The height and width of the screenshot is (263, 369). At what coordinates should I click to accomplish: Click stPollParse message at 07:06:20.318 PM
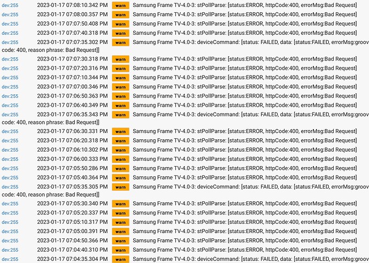(245, 140)
